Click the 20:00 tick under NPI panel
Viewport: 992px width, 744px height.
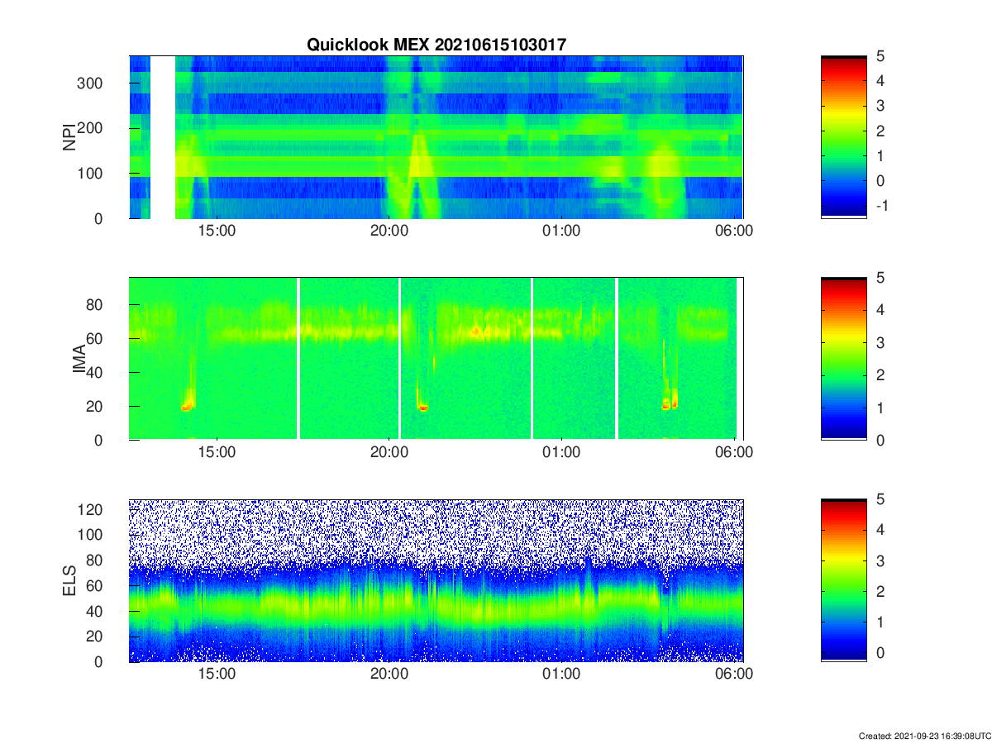click(389, 231)
